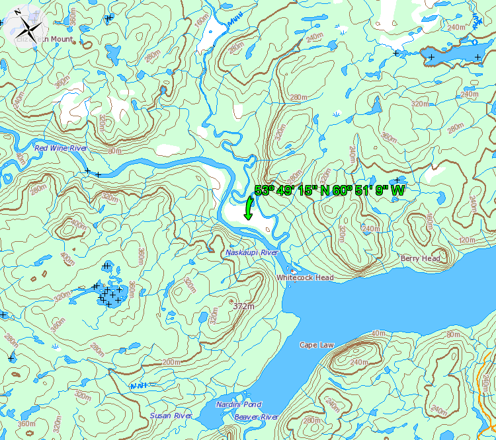Click the 372m summit elevation marker
This screenshot has width=496, height=440.
(x=243, y=306)
